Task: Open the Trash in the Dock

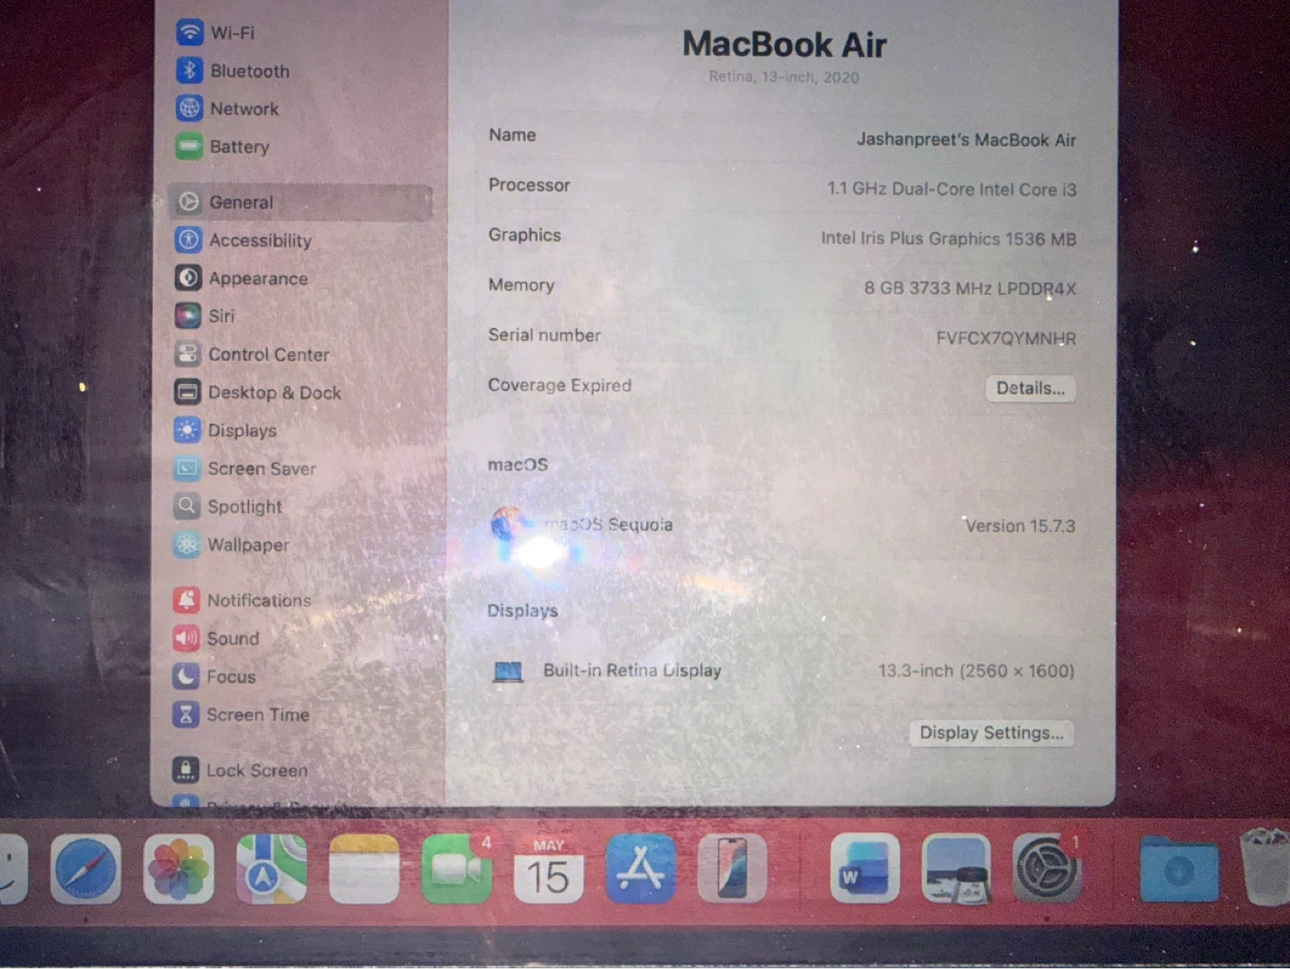Action: [1265, 868]
